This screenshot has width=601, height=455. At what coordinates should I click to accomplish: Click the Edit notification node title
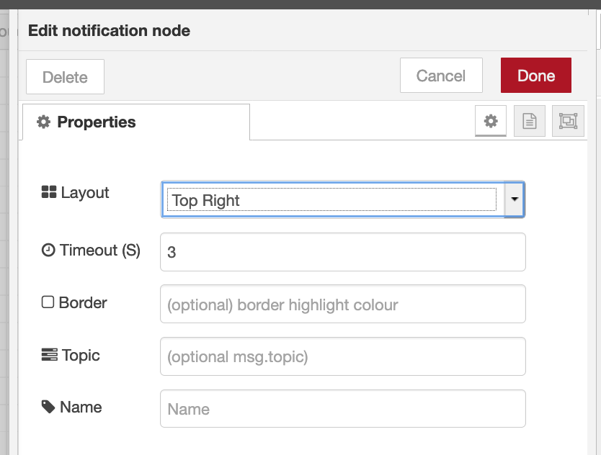(x=109, y=30)
